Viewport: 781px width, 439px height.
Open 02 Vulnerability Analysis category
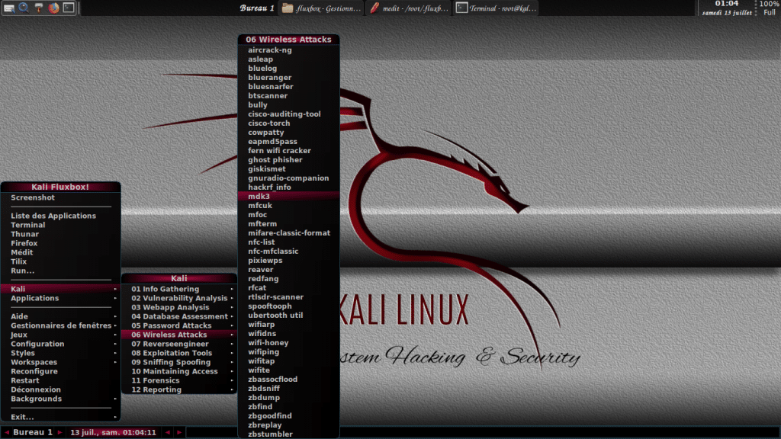179,298
